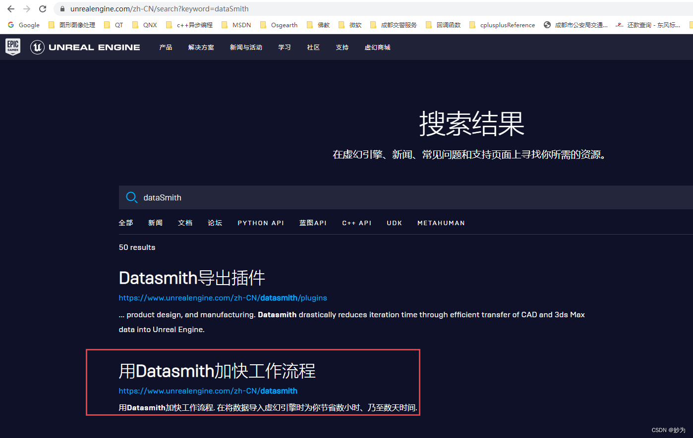
Task: Select the PYTHON API filter tab
Action: coord(261,223)
